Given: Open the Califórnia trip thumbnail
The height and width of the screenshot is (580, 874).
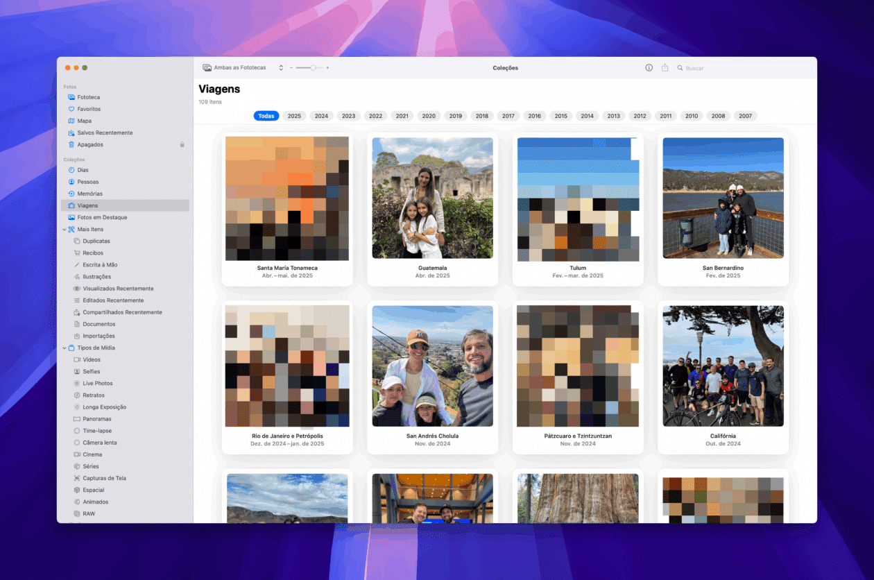Looking at the screenshot, I should 723,366.
